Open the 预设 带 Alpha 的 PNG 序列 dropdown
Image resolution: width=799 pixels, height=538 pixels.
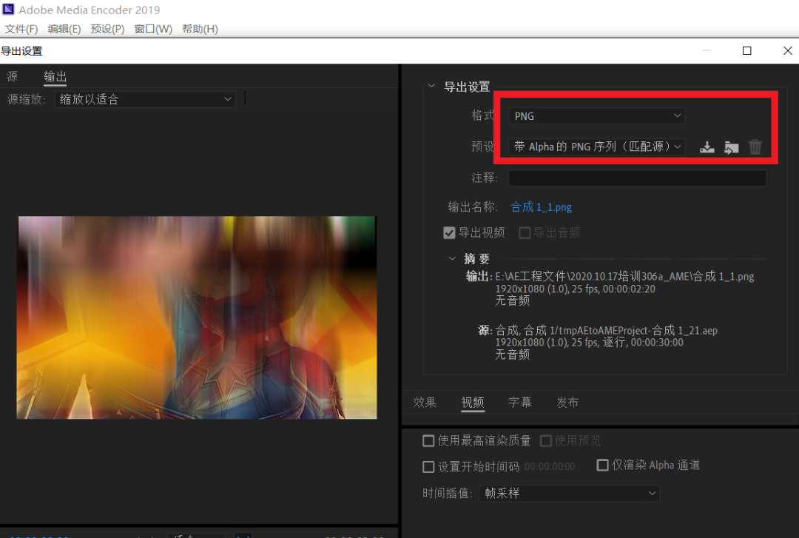(597, 147)
